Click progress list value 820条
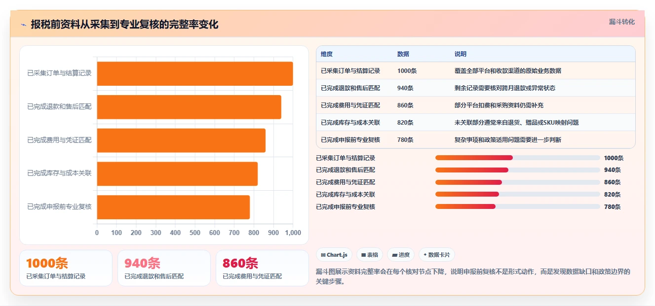The height and width of the screenshot is (306, 655). pyautogui.click(x=613, y=195)
